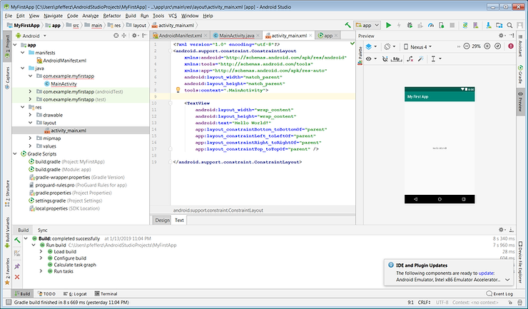Open the SDK Manager download icon
This screenshot has width=528, height=309.
(x=489, y=25)
